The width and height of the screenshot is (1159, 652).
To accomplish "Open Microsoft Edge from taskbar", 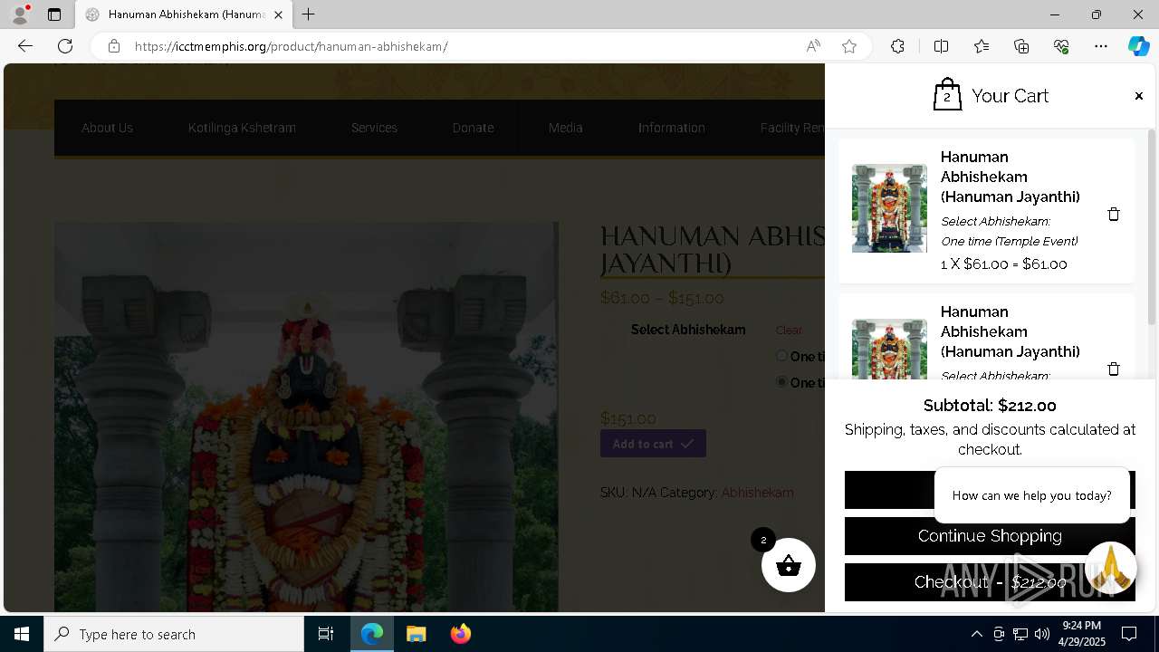I will click(x=372, y=634).
